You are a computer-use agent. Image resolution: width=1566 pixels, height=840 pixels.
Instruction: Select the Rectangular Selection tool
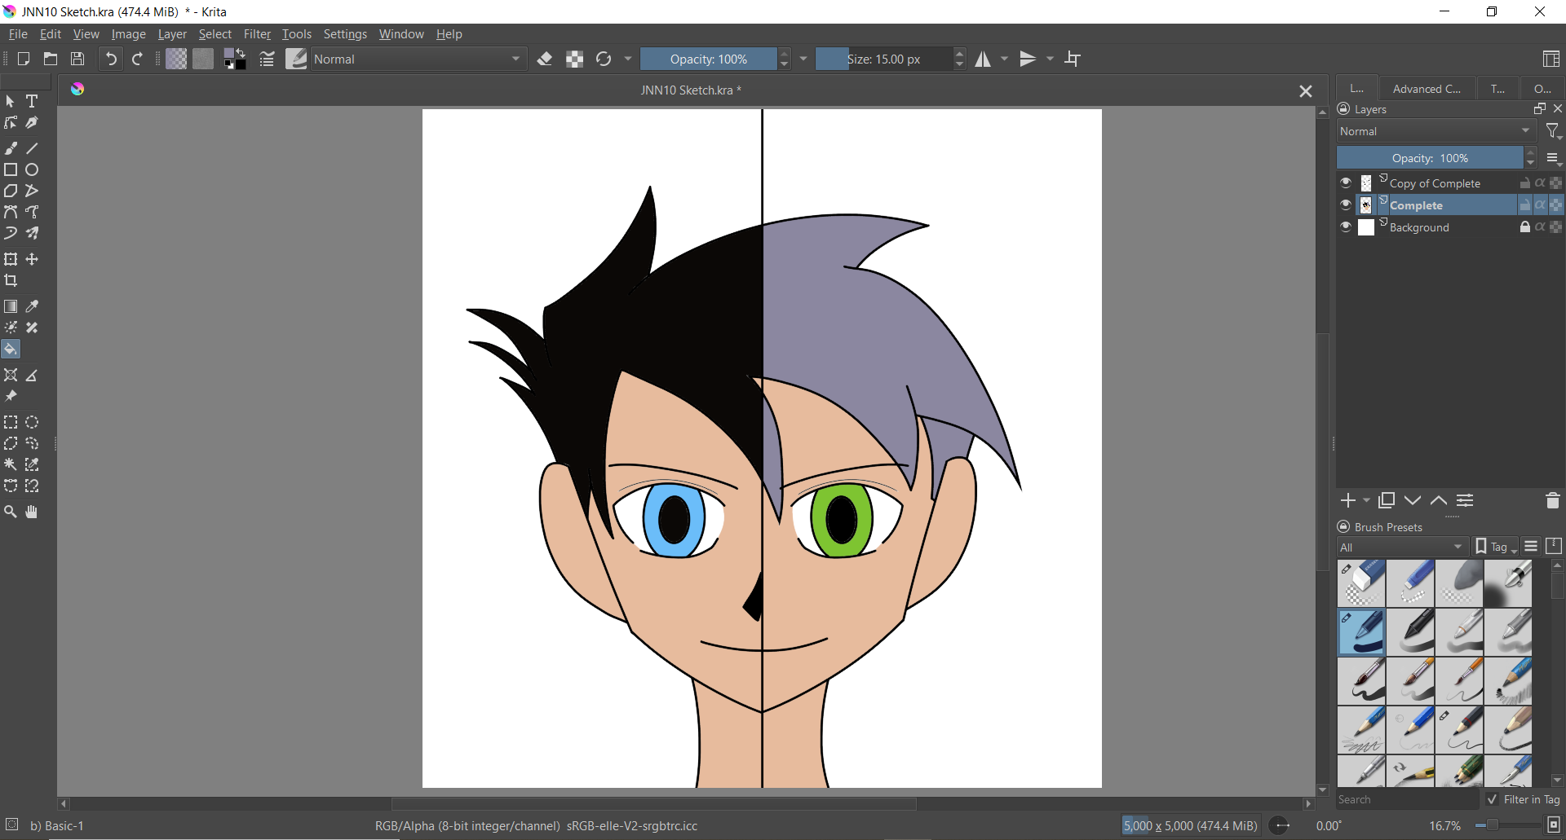point(11,422)
